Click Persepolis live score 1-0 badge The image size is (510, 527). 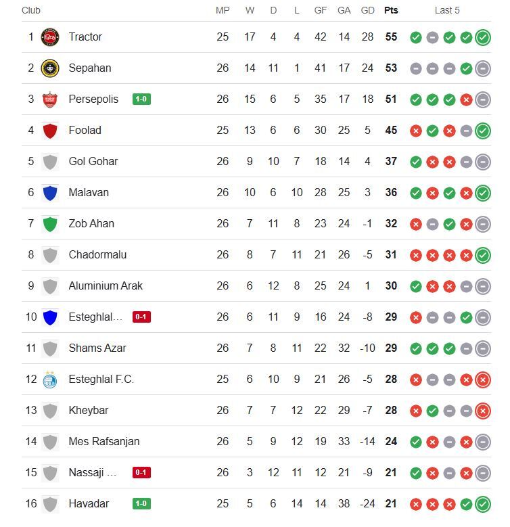tap(141, 99)
